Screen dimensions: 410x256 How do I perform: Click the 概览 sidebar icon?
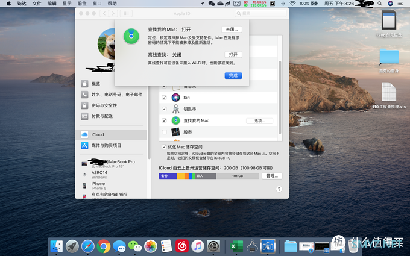84,84
